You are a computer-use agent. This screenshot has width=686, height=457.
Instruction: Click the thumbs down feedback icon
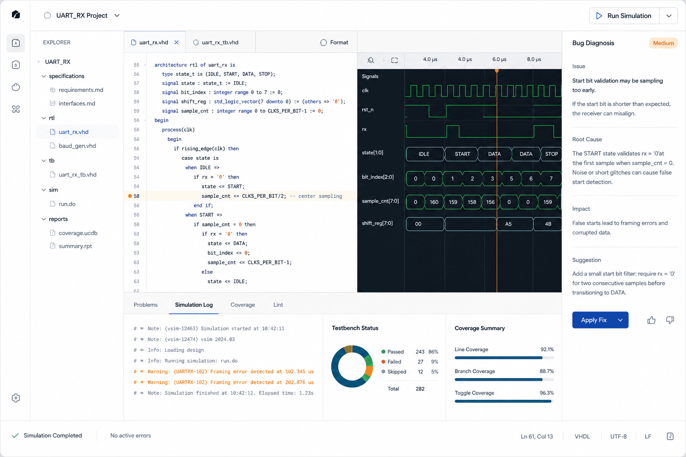click(x=670, y=320)
